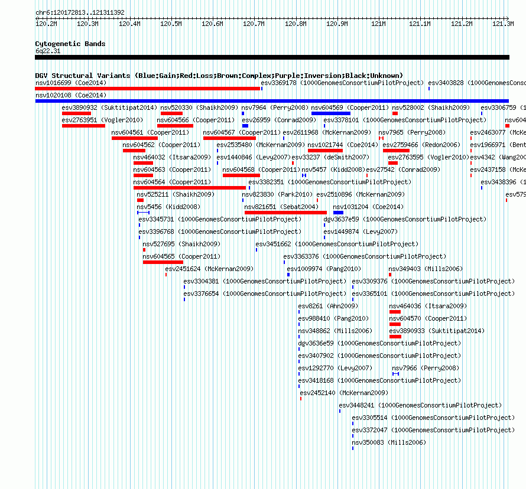Screen dimensions: 526x489
Task: Open nsv527695 (Shaikh2009) label
Action: click(x=181, y=244)
